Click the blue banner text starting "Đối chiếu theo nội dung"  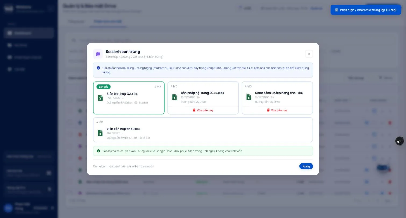pos(206,70)
